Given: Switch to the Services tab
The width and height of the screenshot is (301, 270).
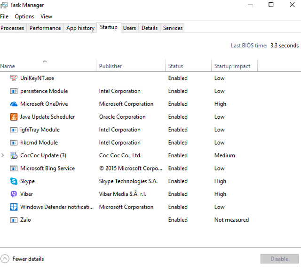Looking at the screenshot, I should click(173, 28).
